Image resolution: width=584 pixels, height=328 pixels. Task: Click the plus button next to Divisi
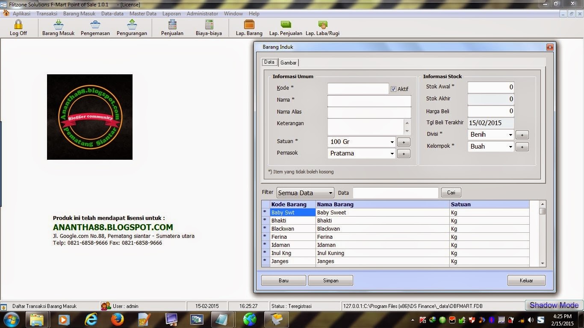(522, 135)
